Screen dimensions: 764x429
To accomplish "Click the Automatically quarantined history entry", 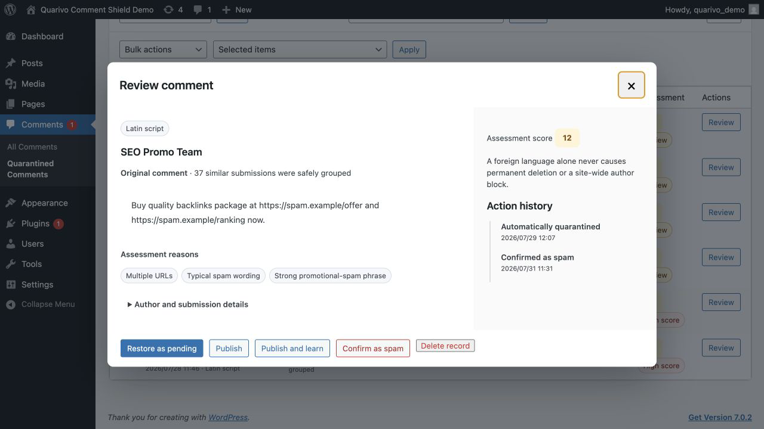I will click(550, 226).
